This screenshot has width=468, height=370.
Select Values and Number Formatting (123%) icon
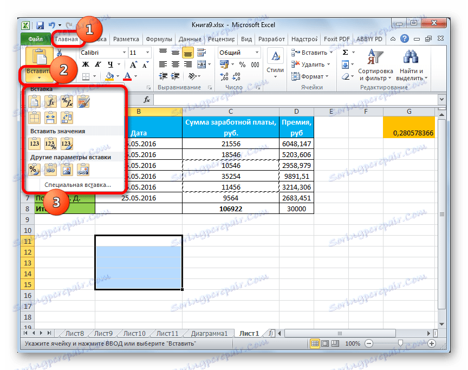51,142
